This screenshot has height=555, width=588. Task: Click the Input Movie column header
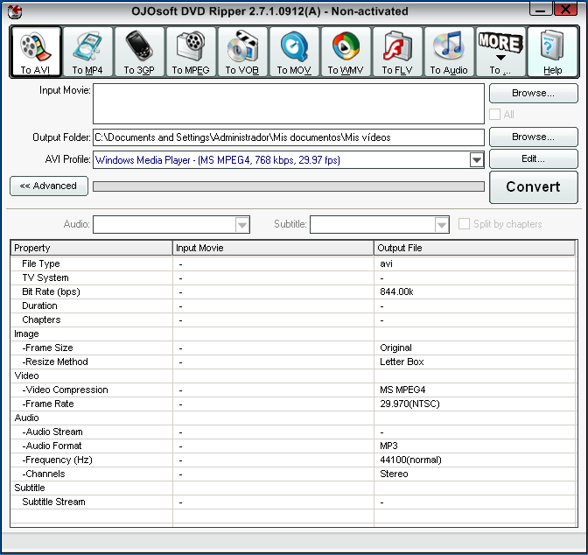(x=273, y=248)
